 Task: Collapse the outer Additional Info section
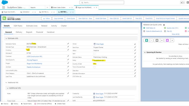(x=6, y=82)
